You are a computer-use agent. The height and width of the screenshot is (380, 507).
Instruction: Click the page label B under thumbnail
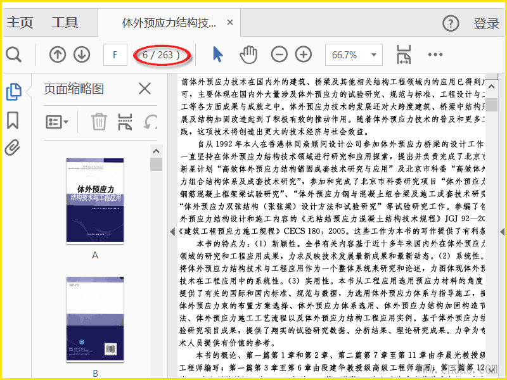pyautogui.click(x=95, y=374)
